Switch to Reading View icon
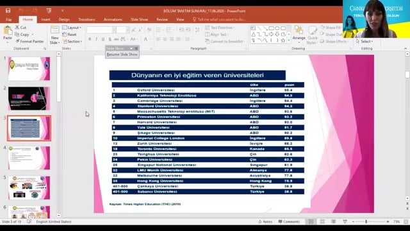 [334, 221]
